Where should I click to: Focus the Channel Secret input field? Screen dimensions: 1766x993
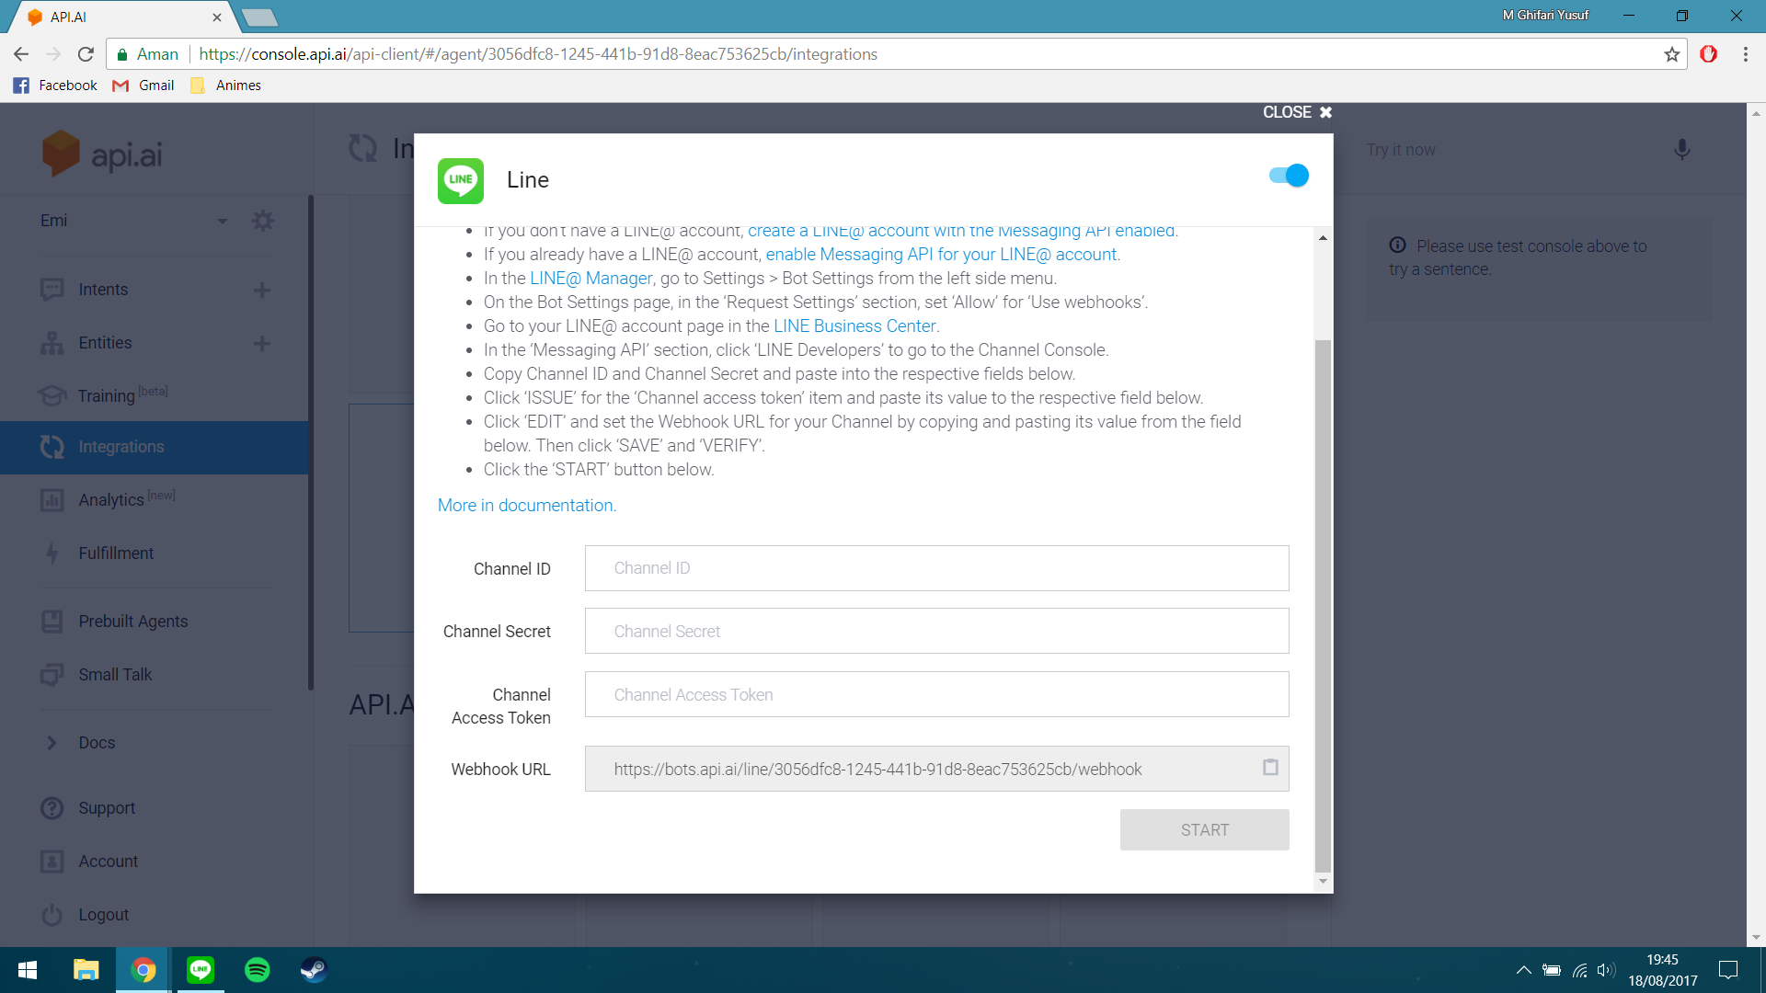tap(936, 632)
